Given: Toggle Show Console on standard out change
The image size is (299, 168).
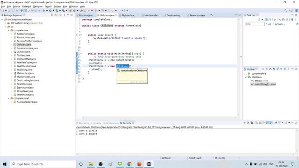Looking at the screenshot, I should (267, 123).
